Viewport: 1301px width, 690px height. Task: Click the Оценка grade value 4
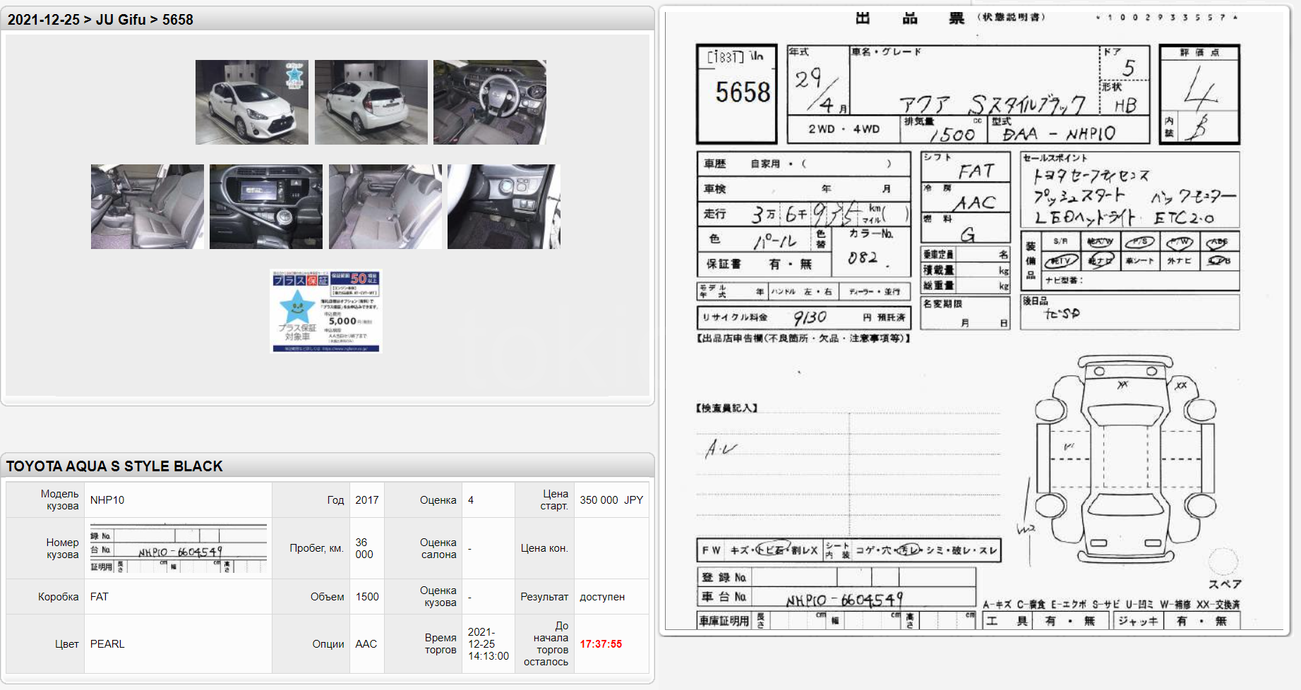click(471, 500)
